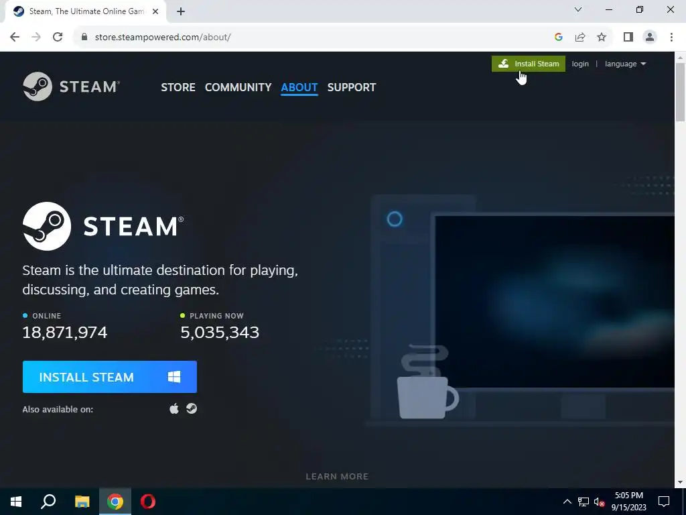Screen dimensions: 686x515
Task: Expand the language dropdown
Action: pos(625,64)
